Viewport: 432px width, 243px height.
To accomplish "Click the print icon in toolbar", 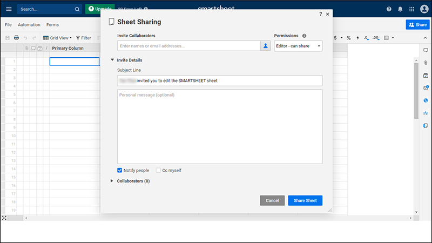I will click(x=17, y=38).
